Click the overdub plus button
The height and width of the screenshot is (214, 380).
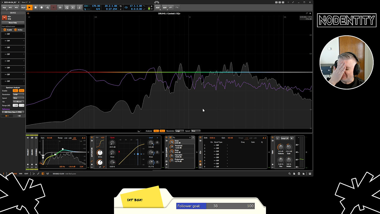[53, 7]
